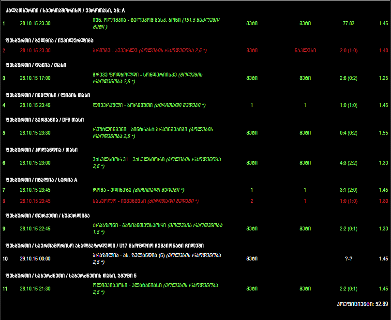Image resolution: width=391 pixels, height=320 pixels.
Task: Click the match 'რომა - უდინეზე'
Action: [112, 190]
